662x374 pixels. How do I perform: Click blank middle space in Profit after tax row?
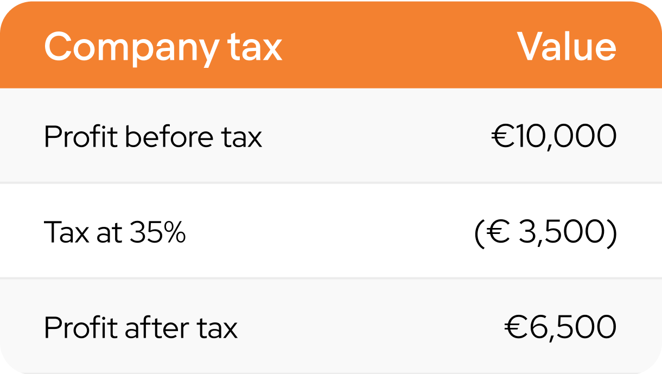point(369,327)
